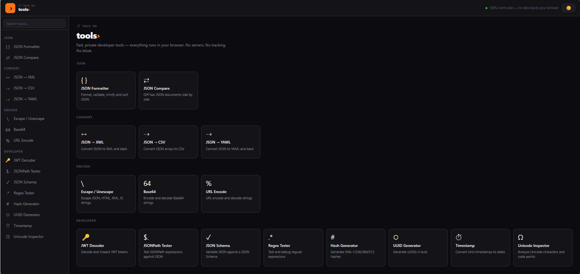Viewport: 580px width, 274px height.
Task: Click 'Analyze Unicode characters and code points' description
Action: point(541,254)
